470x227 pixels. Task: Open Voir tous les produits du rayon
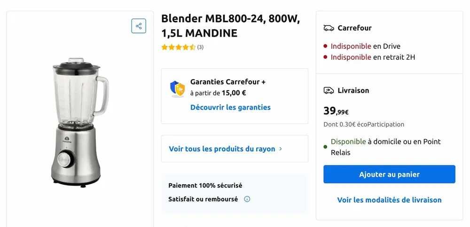tap(222, 149)
